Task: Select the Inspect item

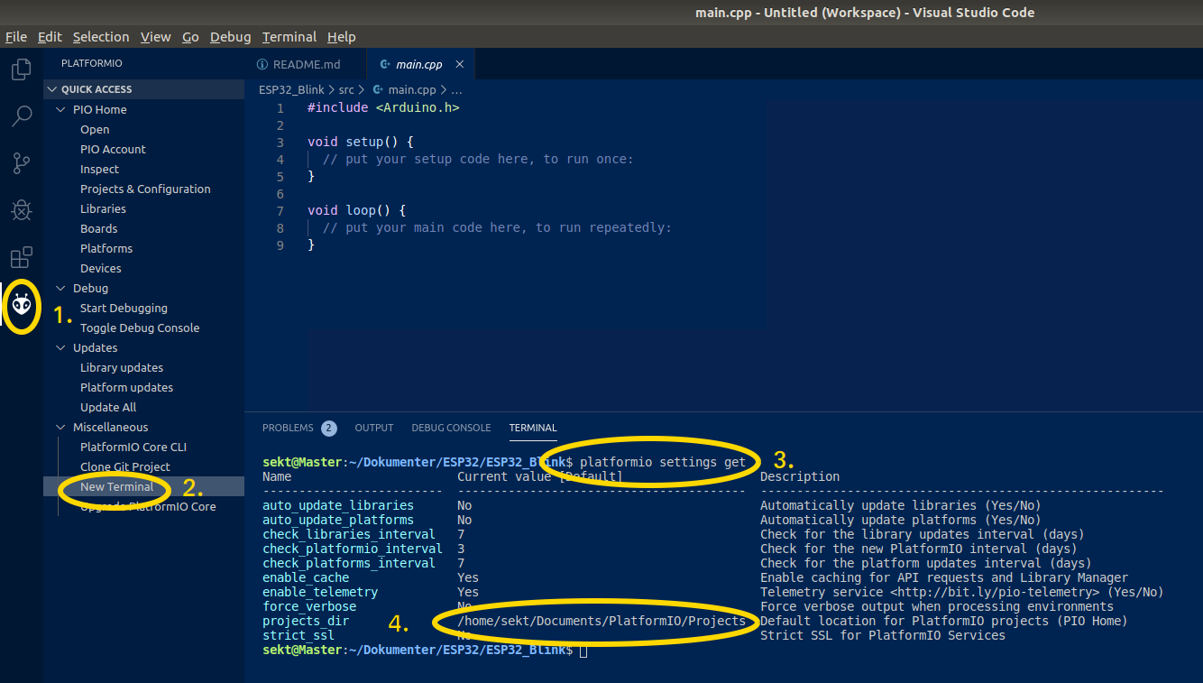Action: tap(99, 169)
